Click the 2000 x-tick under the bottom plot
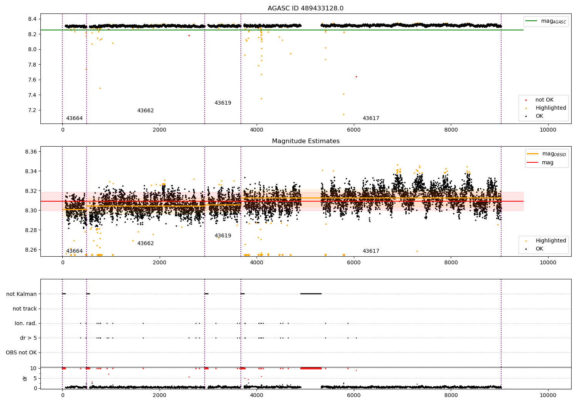577x404 pixels. 159,396
